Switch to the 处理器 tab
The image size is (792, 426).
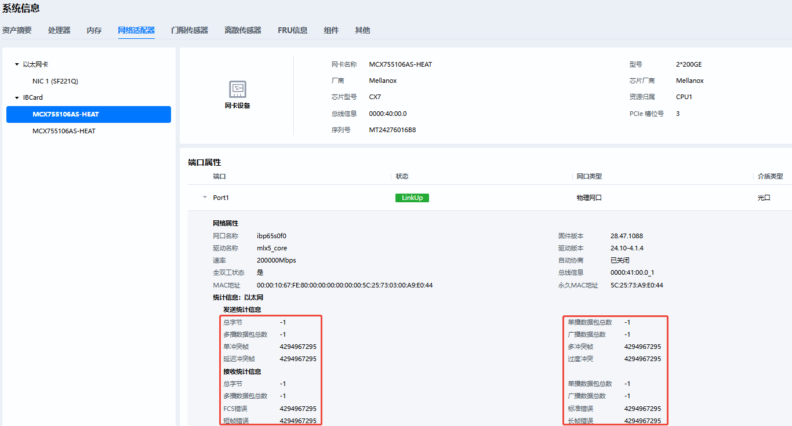coord(59,30)
